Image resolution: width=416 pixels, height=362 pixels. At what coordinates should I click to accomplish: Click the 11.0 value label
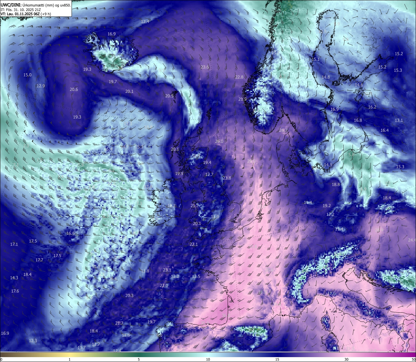(215, 217)
